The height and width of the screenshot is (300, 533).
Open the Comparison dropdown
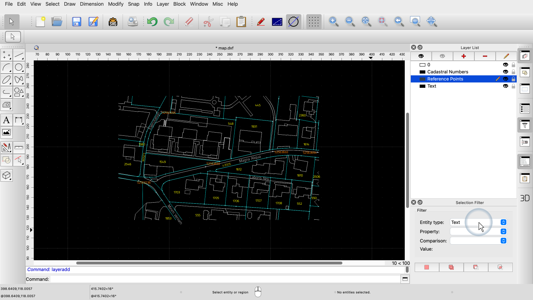(x=478, y=241)
